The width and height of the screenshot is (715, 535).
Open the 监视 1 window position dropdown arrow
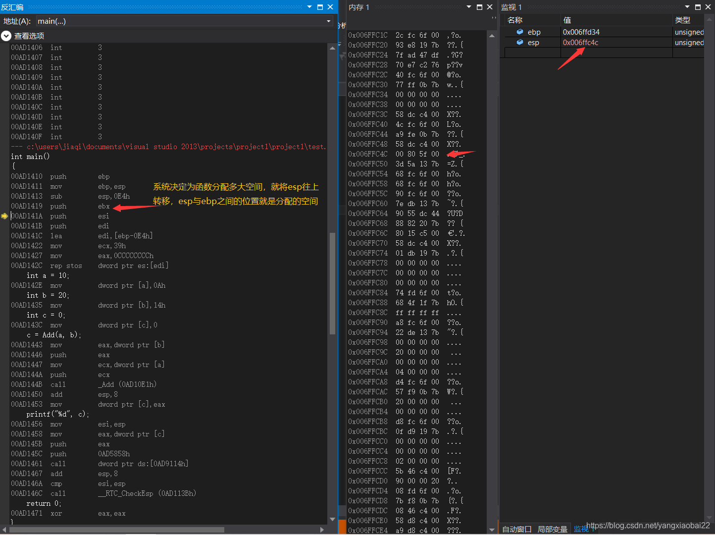tap(687, 7)
